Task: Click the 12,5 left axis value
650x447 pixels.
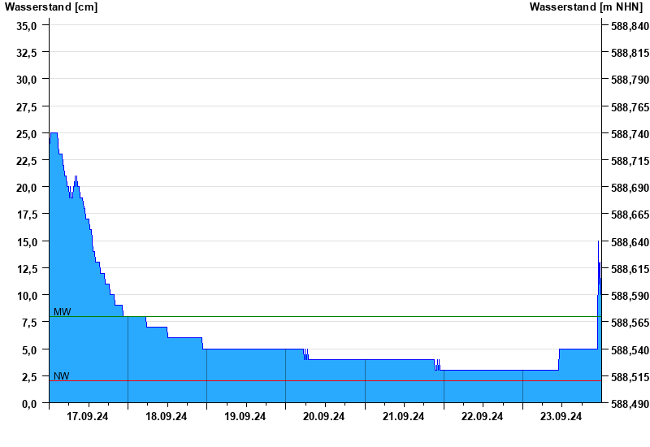Action: pyautogui.click(x=26, y=269)
